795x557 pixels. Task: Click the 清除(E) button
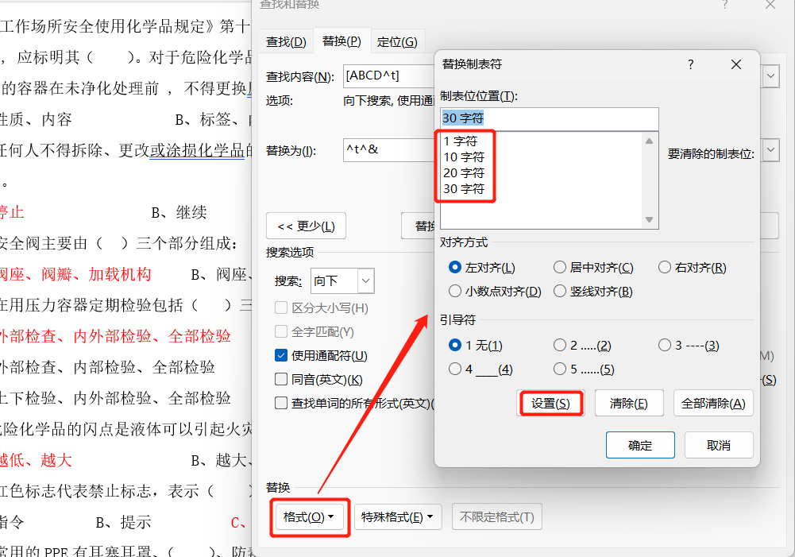pos(629,404)
